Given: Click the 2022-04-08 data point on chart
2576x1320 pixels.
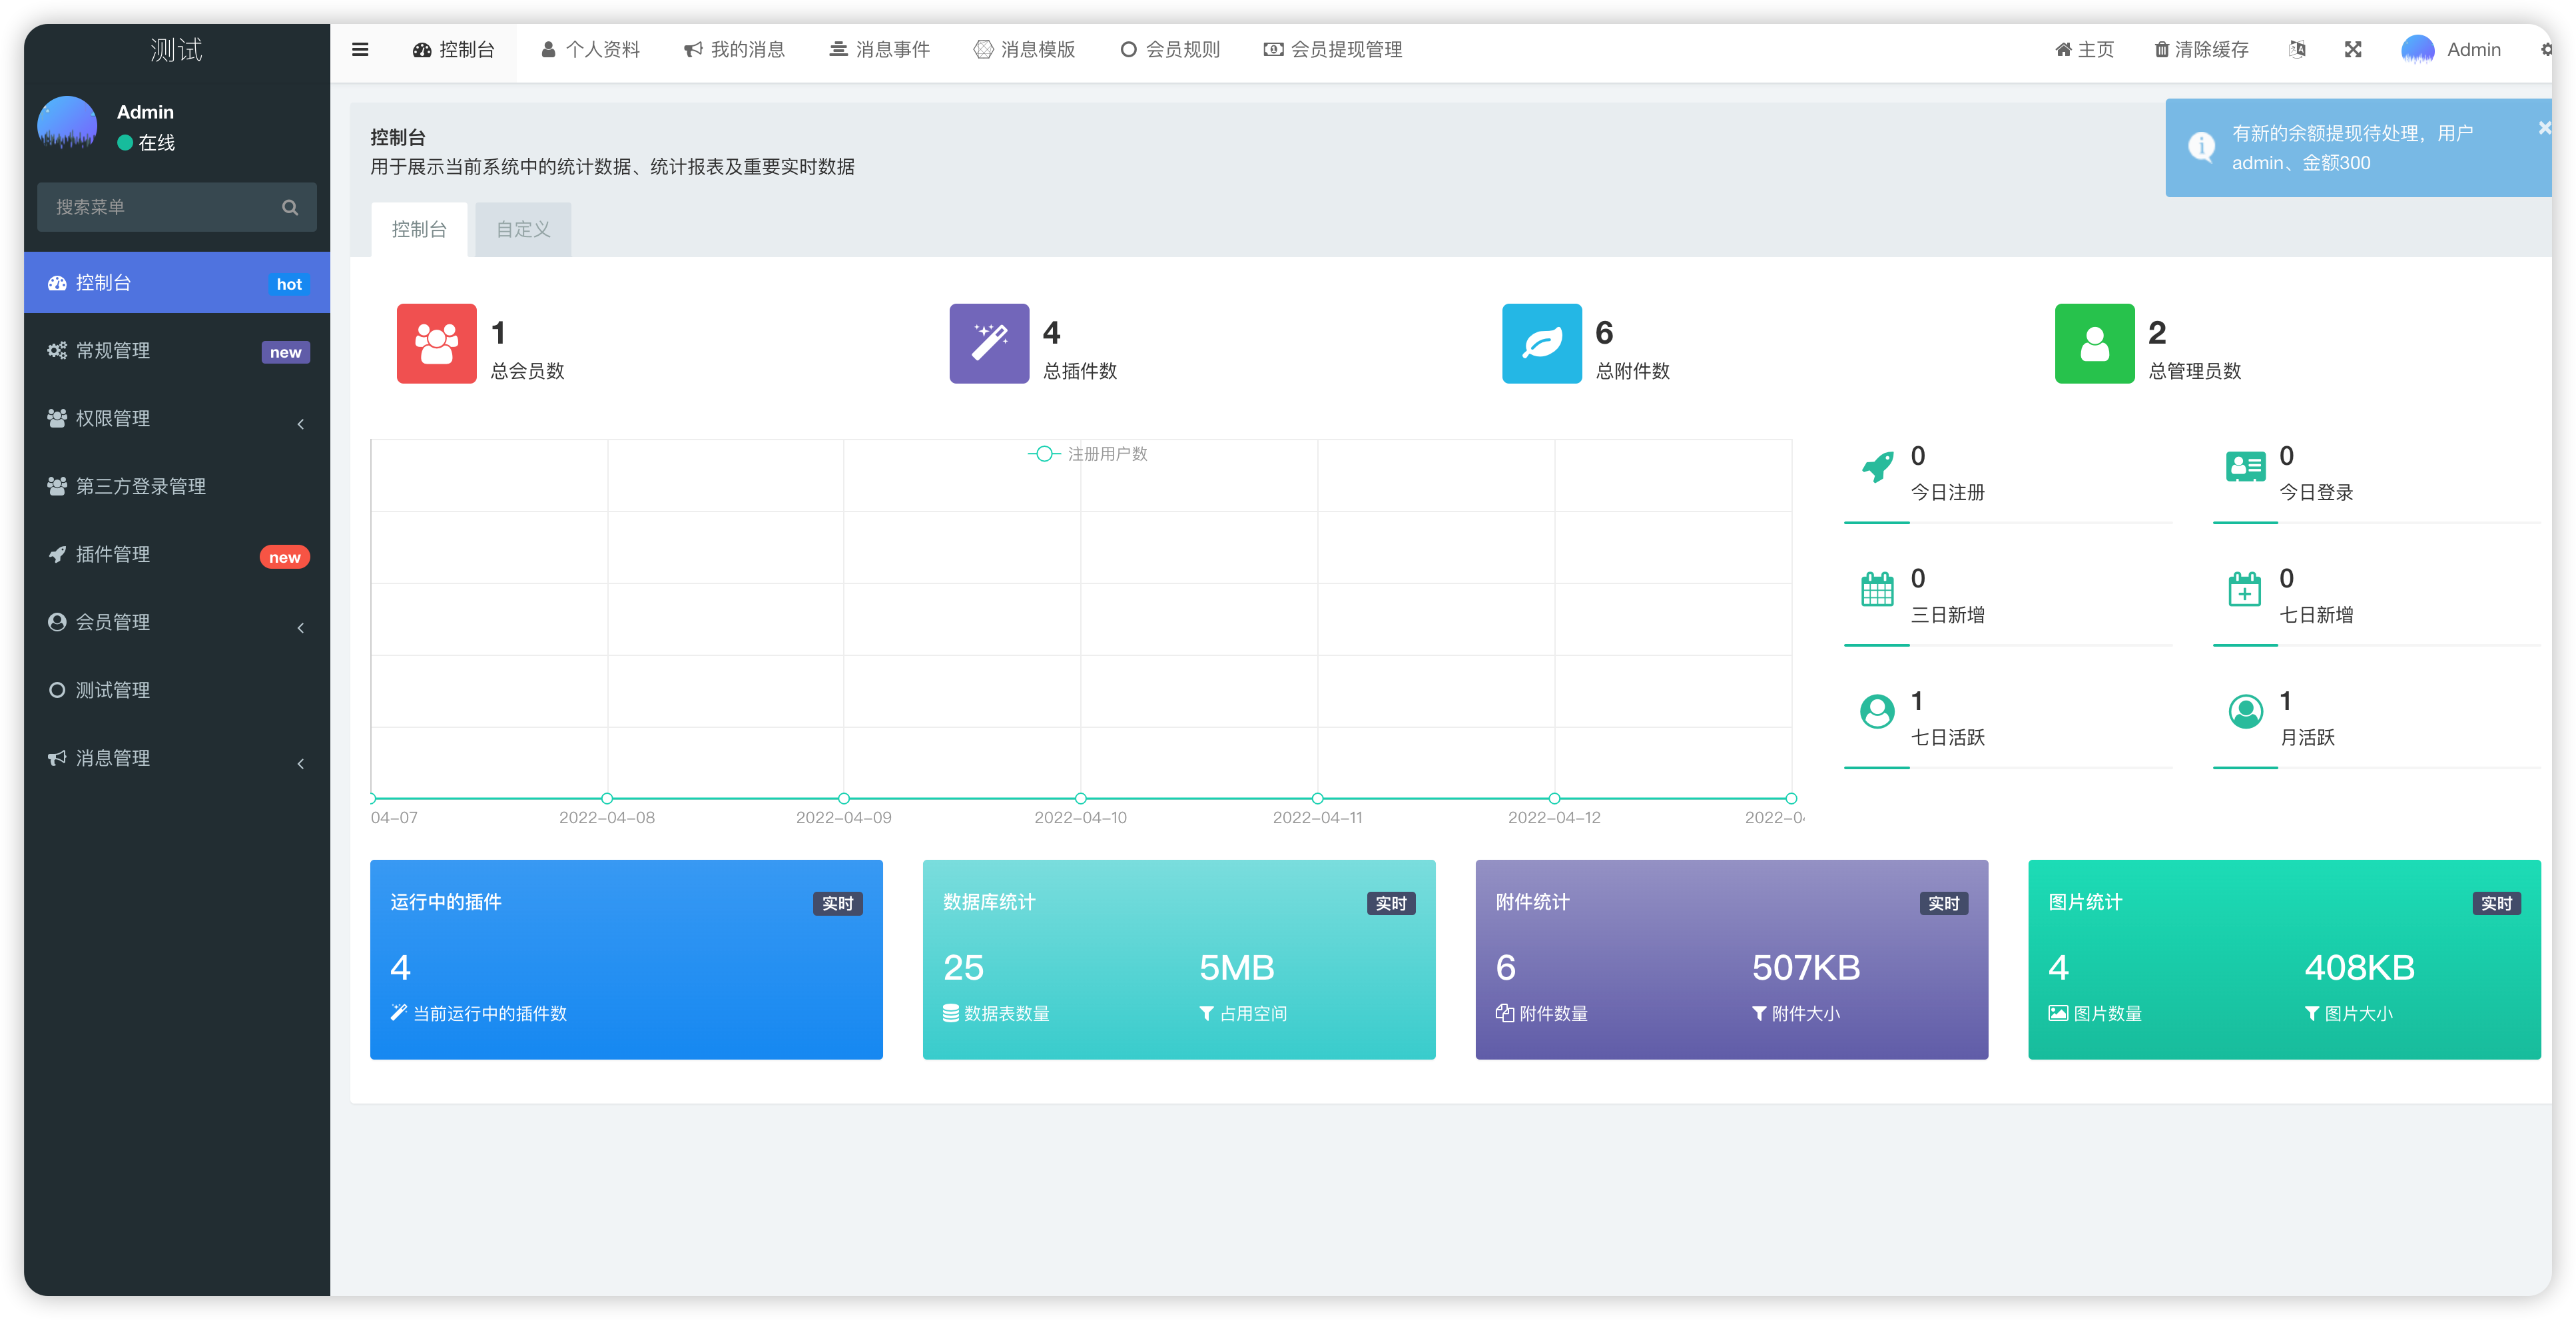Looking at the screenshot, I should pyautogui.click(x=607, y=799).
